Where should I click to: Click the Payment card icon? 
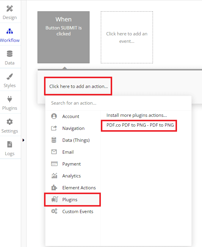[x=54, y=164]
